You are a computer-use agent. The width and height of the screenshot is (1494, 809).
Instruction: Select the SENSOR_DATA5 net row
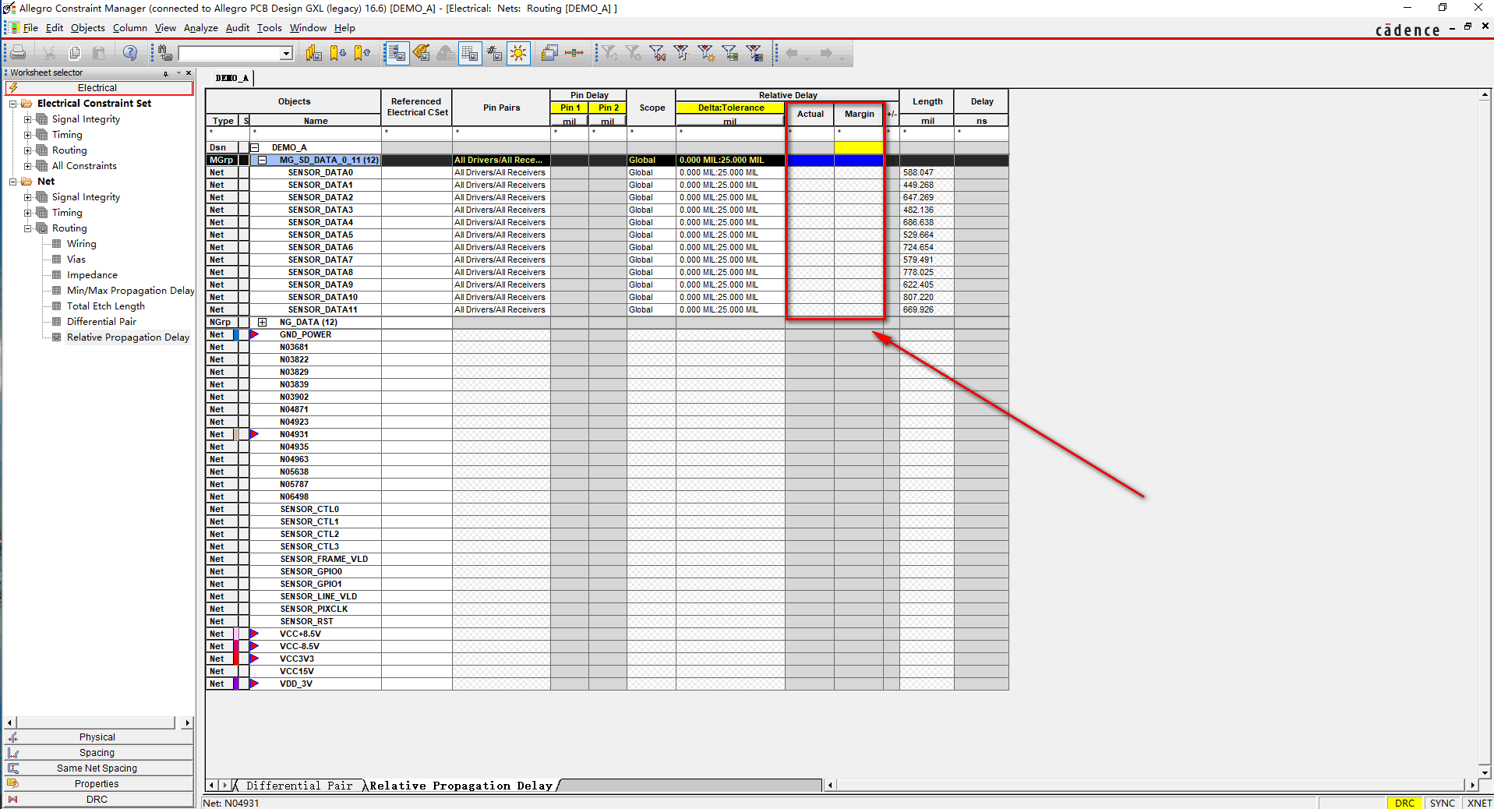pos(320,235)
